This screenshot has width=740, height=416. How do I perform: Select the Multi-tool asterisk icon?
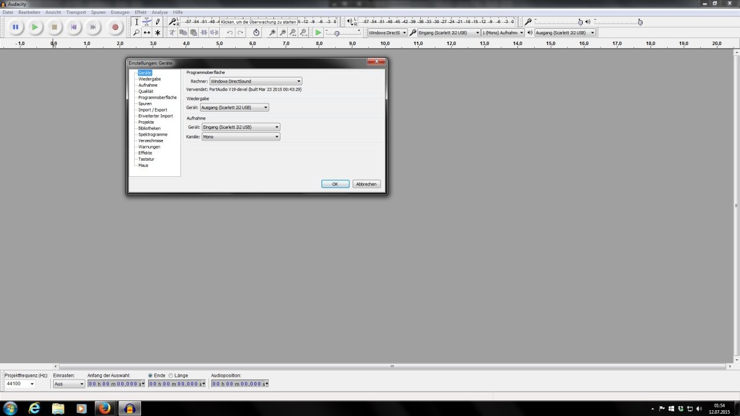157,33
